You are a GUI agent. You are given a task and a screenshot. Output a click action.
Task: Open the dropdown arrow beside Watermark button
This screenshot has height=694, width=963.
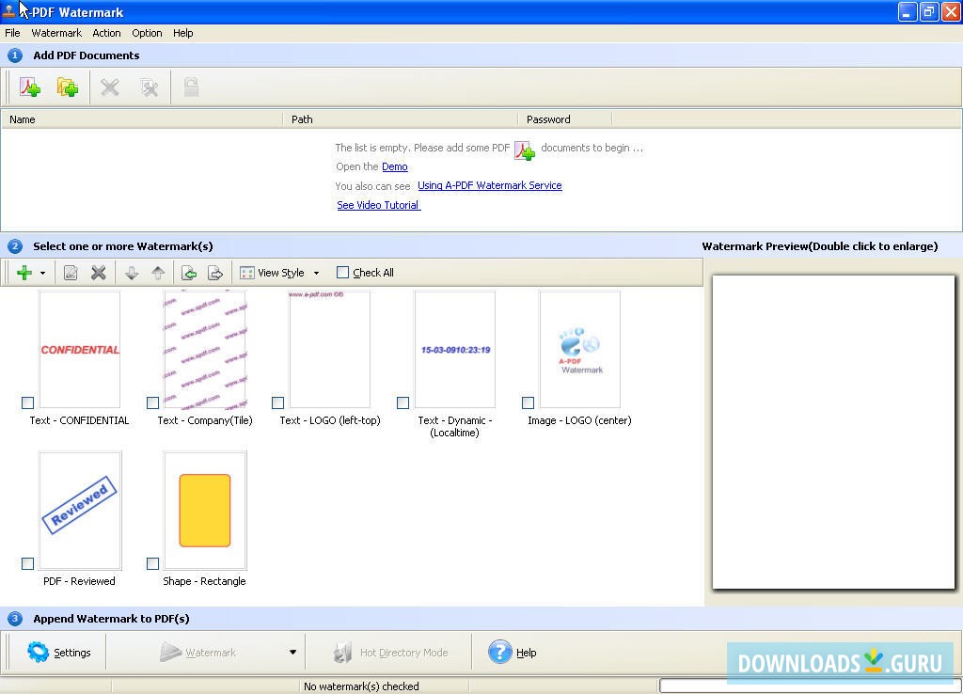coord(292,653)
